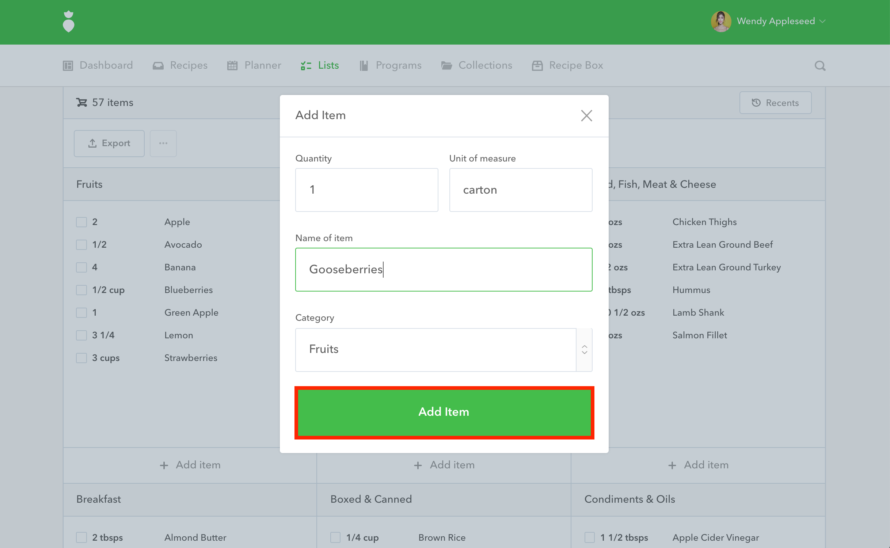Screen dimensions: 890x548
Task: Click Add item under the Fruits list
Action: (190, 465)
